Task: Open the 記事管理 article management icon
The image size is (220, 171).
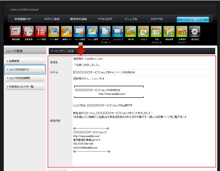Action: [x=28, y=32]
